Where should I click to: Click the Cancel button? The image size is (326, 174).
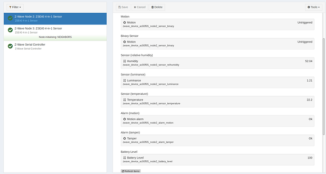(140, 7)
